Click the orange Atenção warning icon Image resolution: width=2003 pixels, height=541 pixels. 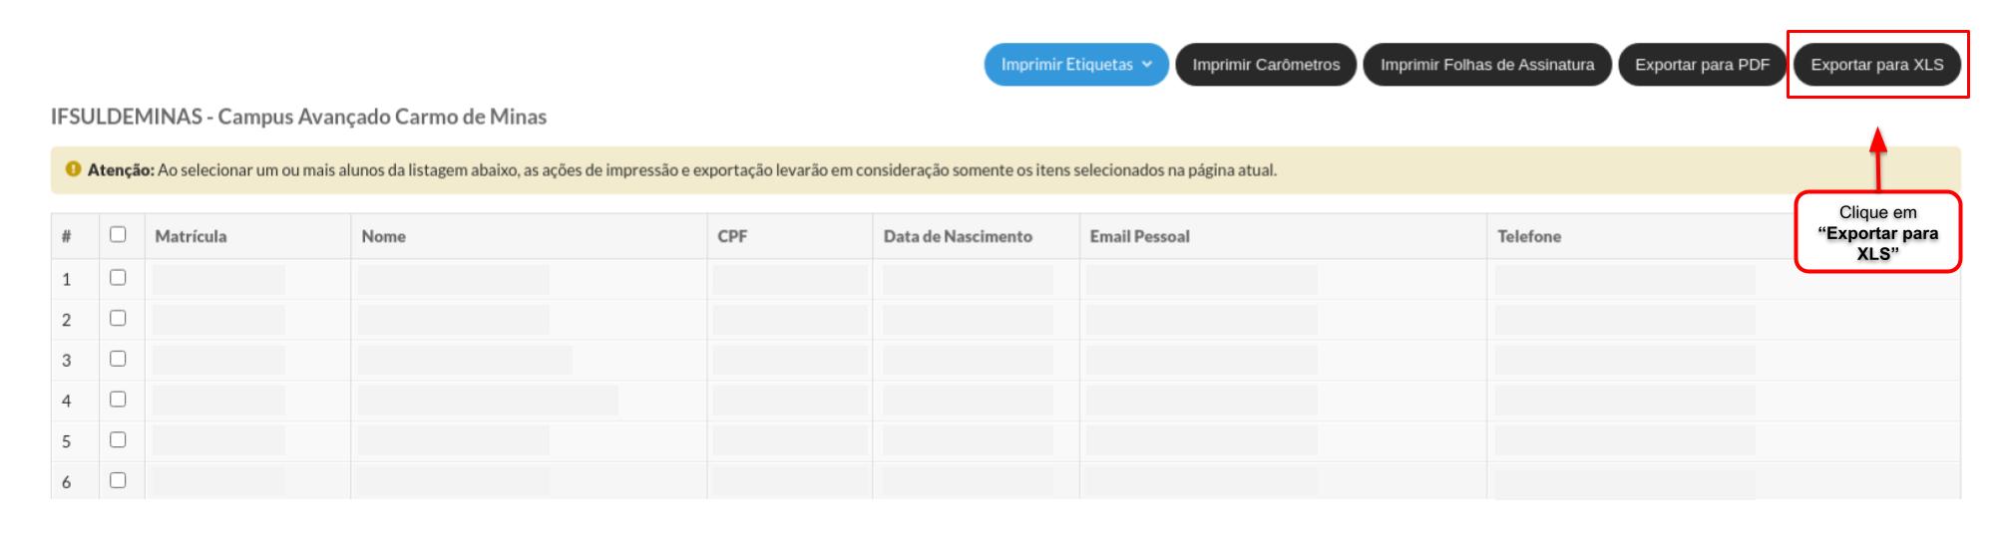click(x=73, y=170)
